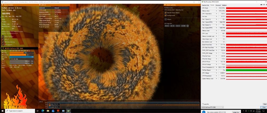Switch to the Advanced tab
The image size is (267, 113).
pos(218,5)
